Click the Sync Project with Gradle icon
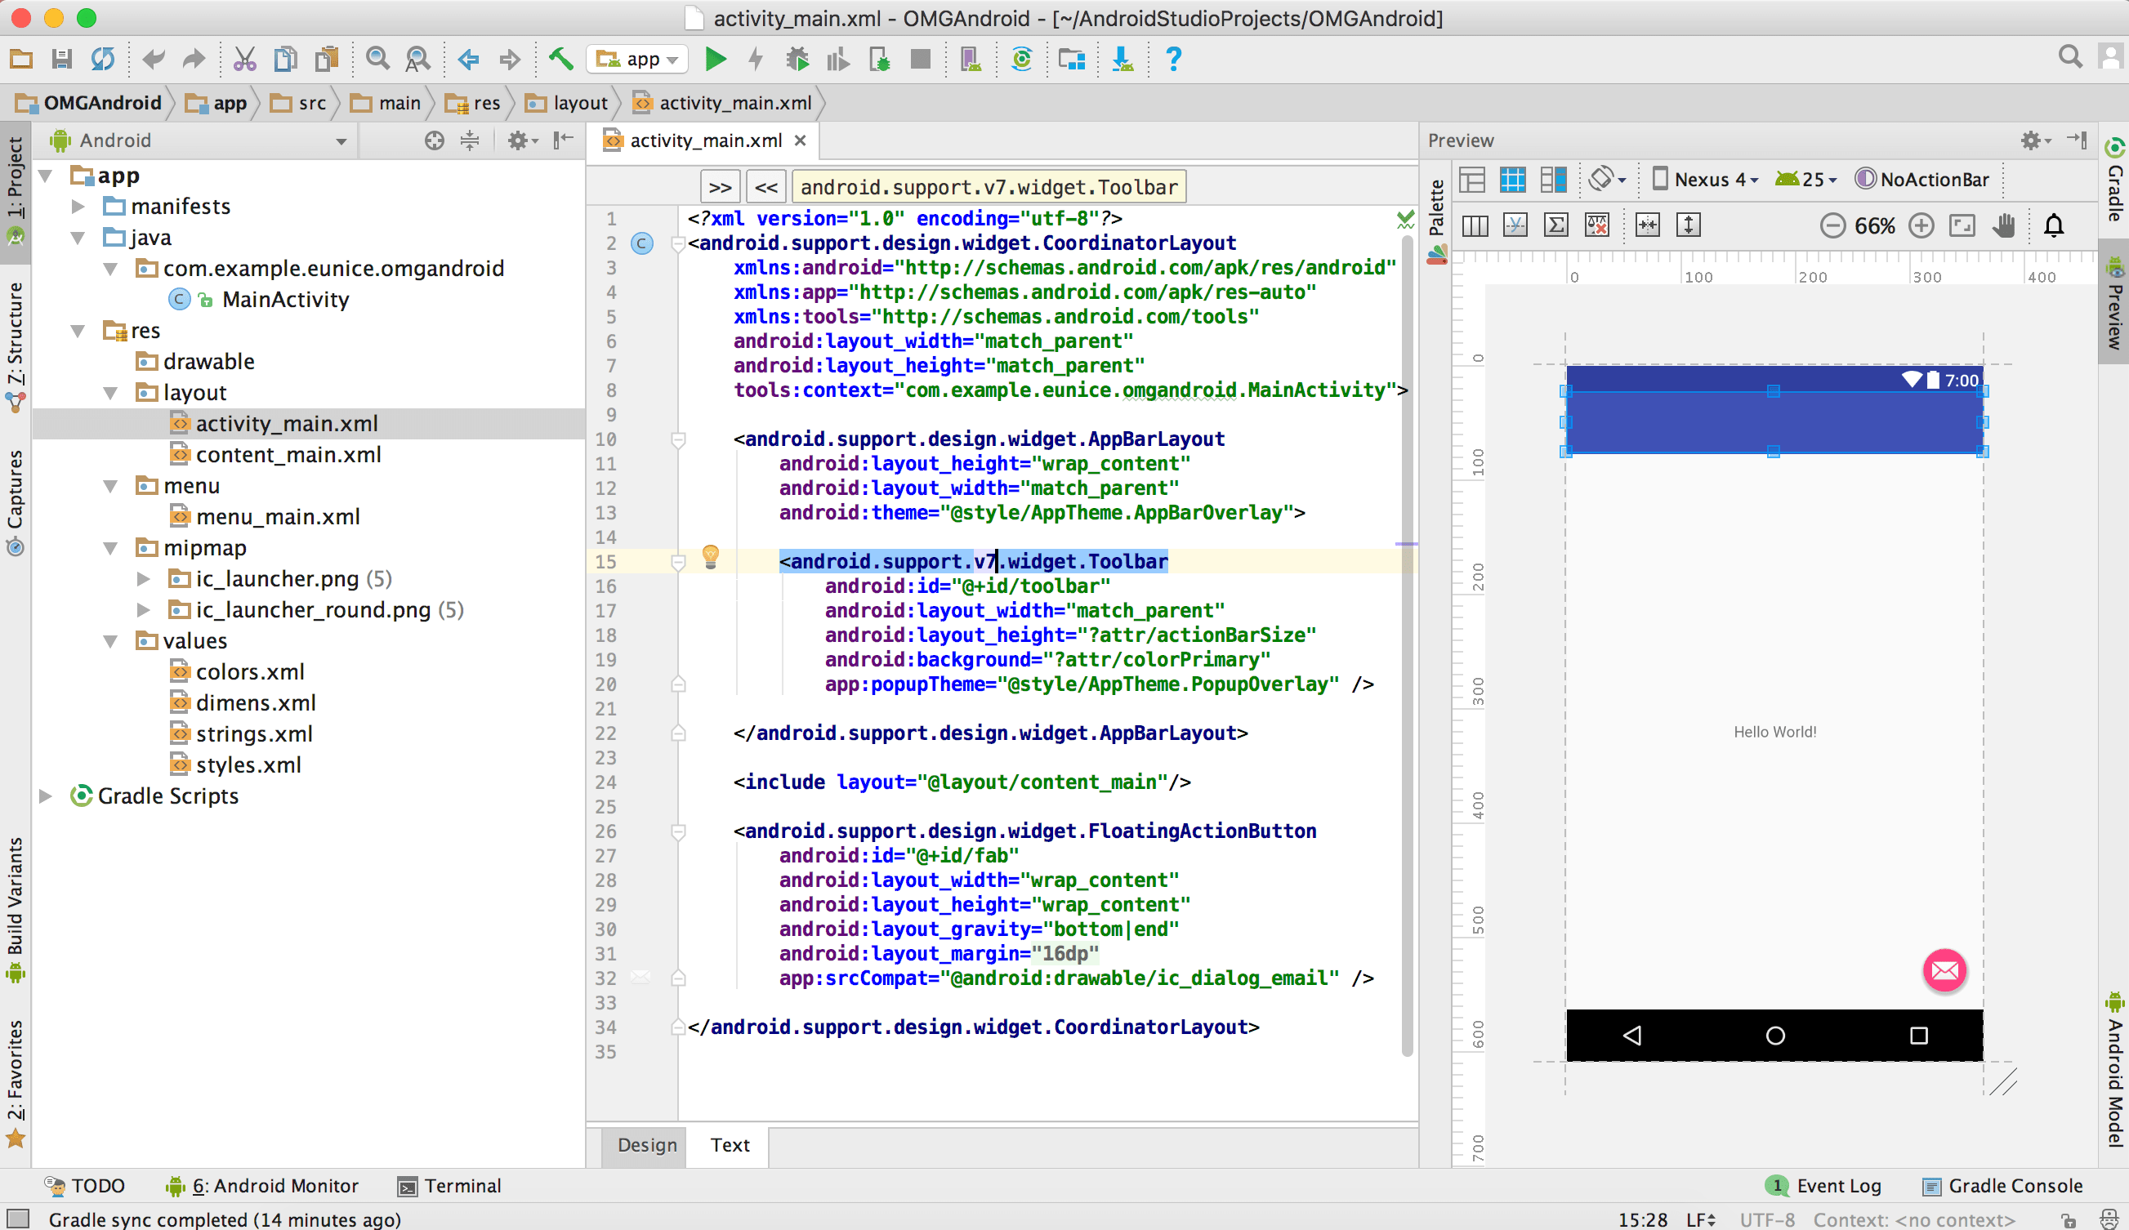Screen dimensions: 2129x1230 [1021, 59]
